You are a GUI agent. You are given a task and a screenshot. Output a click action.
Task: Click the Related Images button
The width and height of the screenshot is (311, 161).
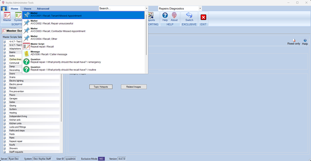click(133, 87)
